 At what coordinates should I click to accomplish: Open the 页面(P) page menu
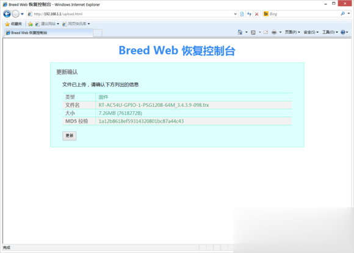292,32
